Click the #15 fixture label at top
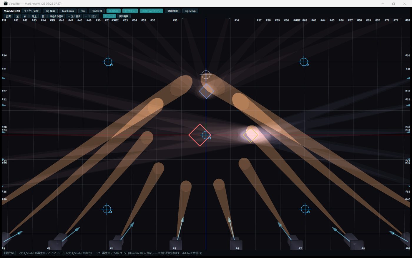The height and width of the screenshot is (258, 412). [175, 20]
